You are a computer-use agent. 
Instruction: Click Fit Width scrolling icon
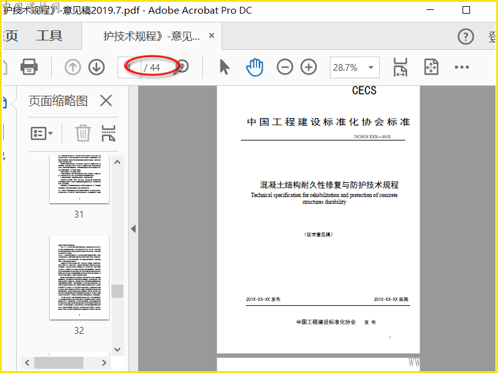coord(400,67)
